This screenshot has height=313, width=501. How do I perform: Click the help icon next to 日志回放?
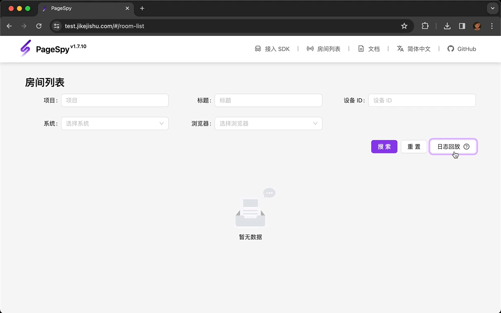[x=466, y=146]
